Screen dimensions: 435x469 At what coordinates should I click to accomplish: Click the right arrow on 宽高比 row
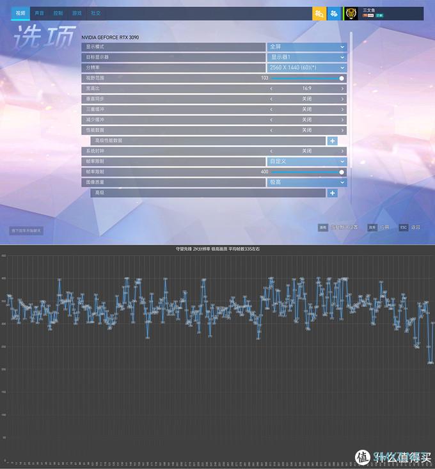342,88
